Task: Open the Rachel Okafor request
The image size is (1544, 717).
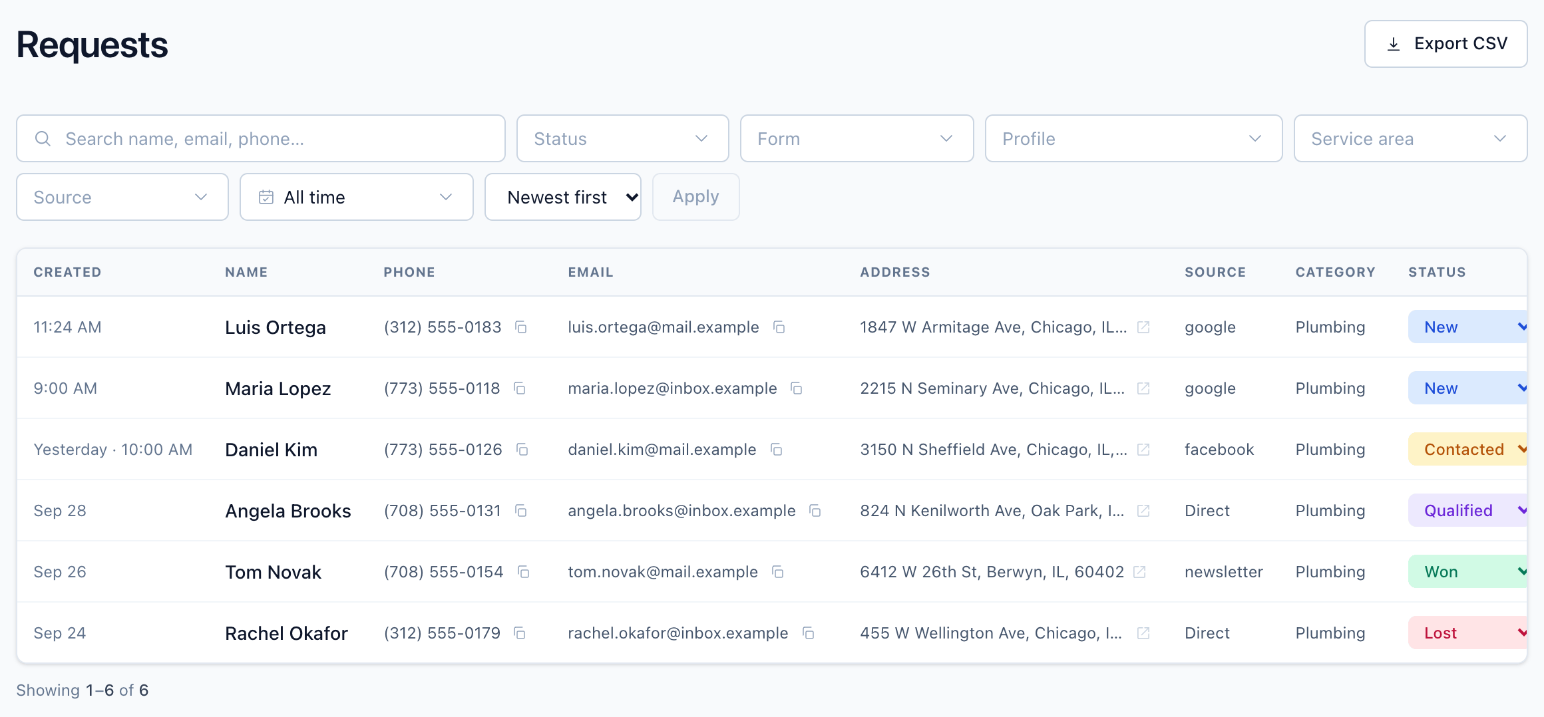Action: 286,633
